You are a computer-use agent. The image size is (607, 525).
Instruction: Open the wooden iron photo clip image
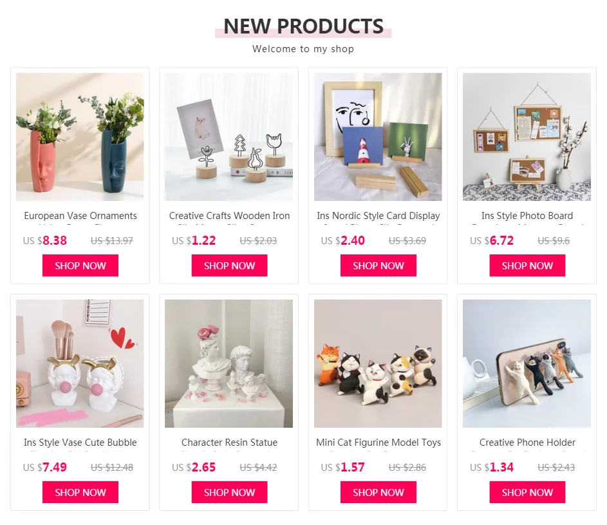click(229, 137)
